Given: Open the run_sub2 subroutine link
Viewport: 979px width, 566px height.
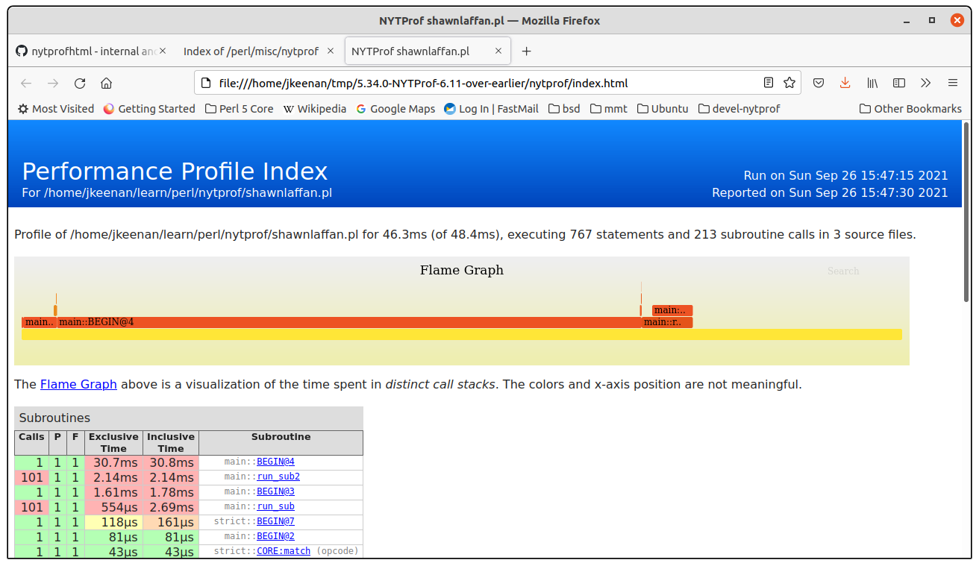Looking at the screenshot, I should pos(278,477).
